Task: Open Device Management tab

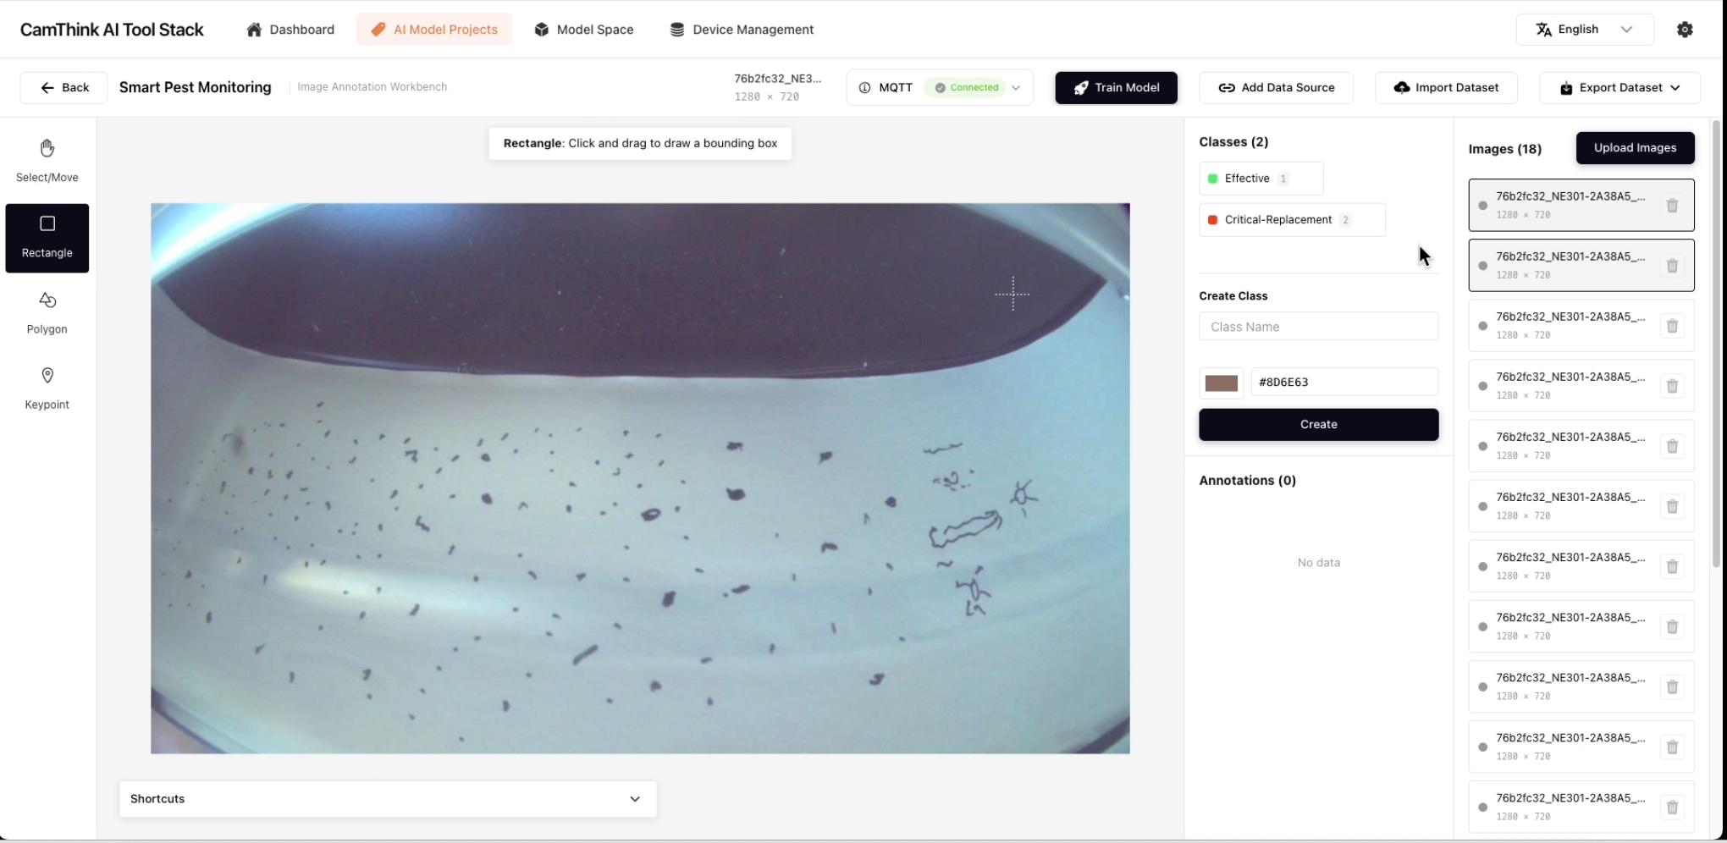Action: pyautogui.click(x=742, y=30)
